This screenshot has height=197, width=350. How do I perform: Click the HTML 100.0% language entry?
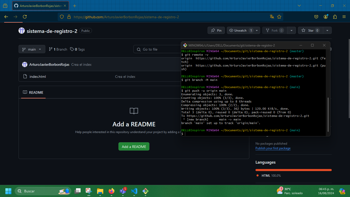pos(269,176)
